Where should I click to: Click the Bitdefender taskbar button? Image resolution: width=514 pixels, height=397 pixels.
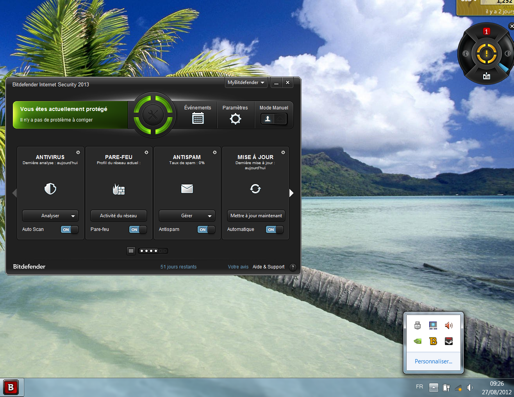pos(11,388)
